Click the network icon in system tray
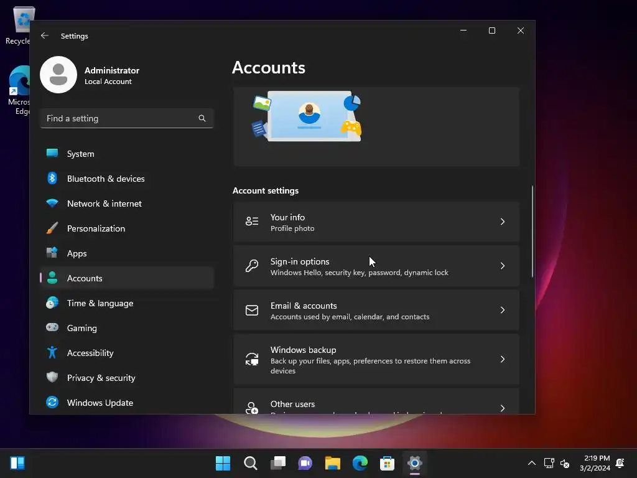The image size is (637, 478). pos(549,463)
